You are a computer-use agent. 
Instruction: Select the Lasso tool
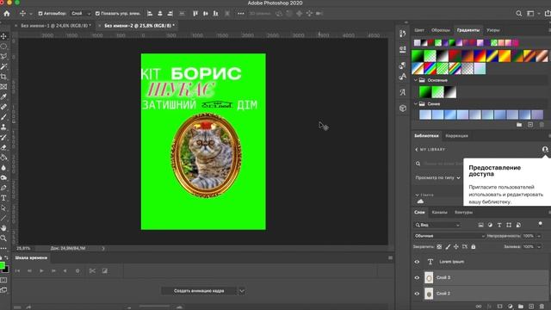[x=3, y=56]
